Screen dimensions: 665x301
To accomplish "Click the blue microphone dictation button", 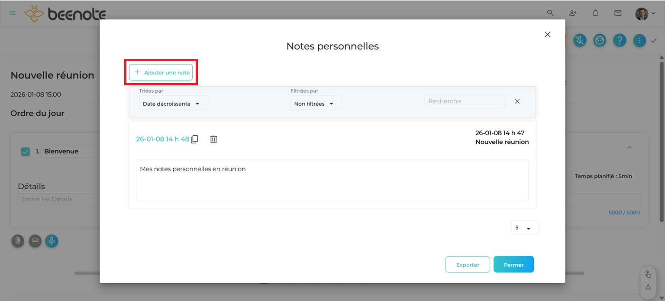I will (52, 241).
